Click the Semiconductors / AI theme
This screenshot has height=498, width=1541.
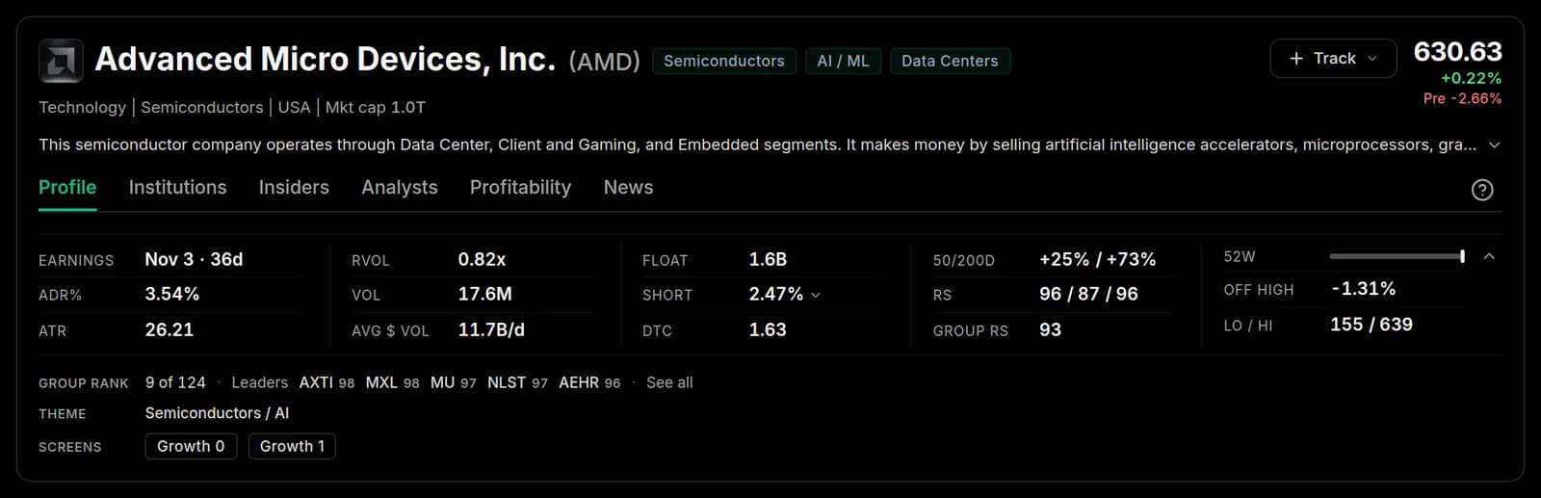[x=217, y=412]
